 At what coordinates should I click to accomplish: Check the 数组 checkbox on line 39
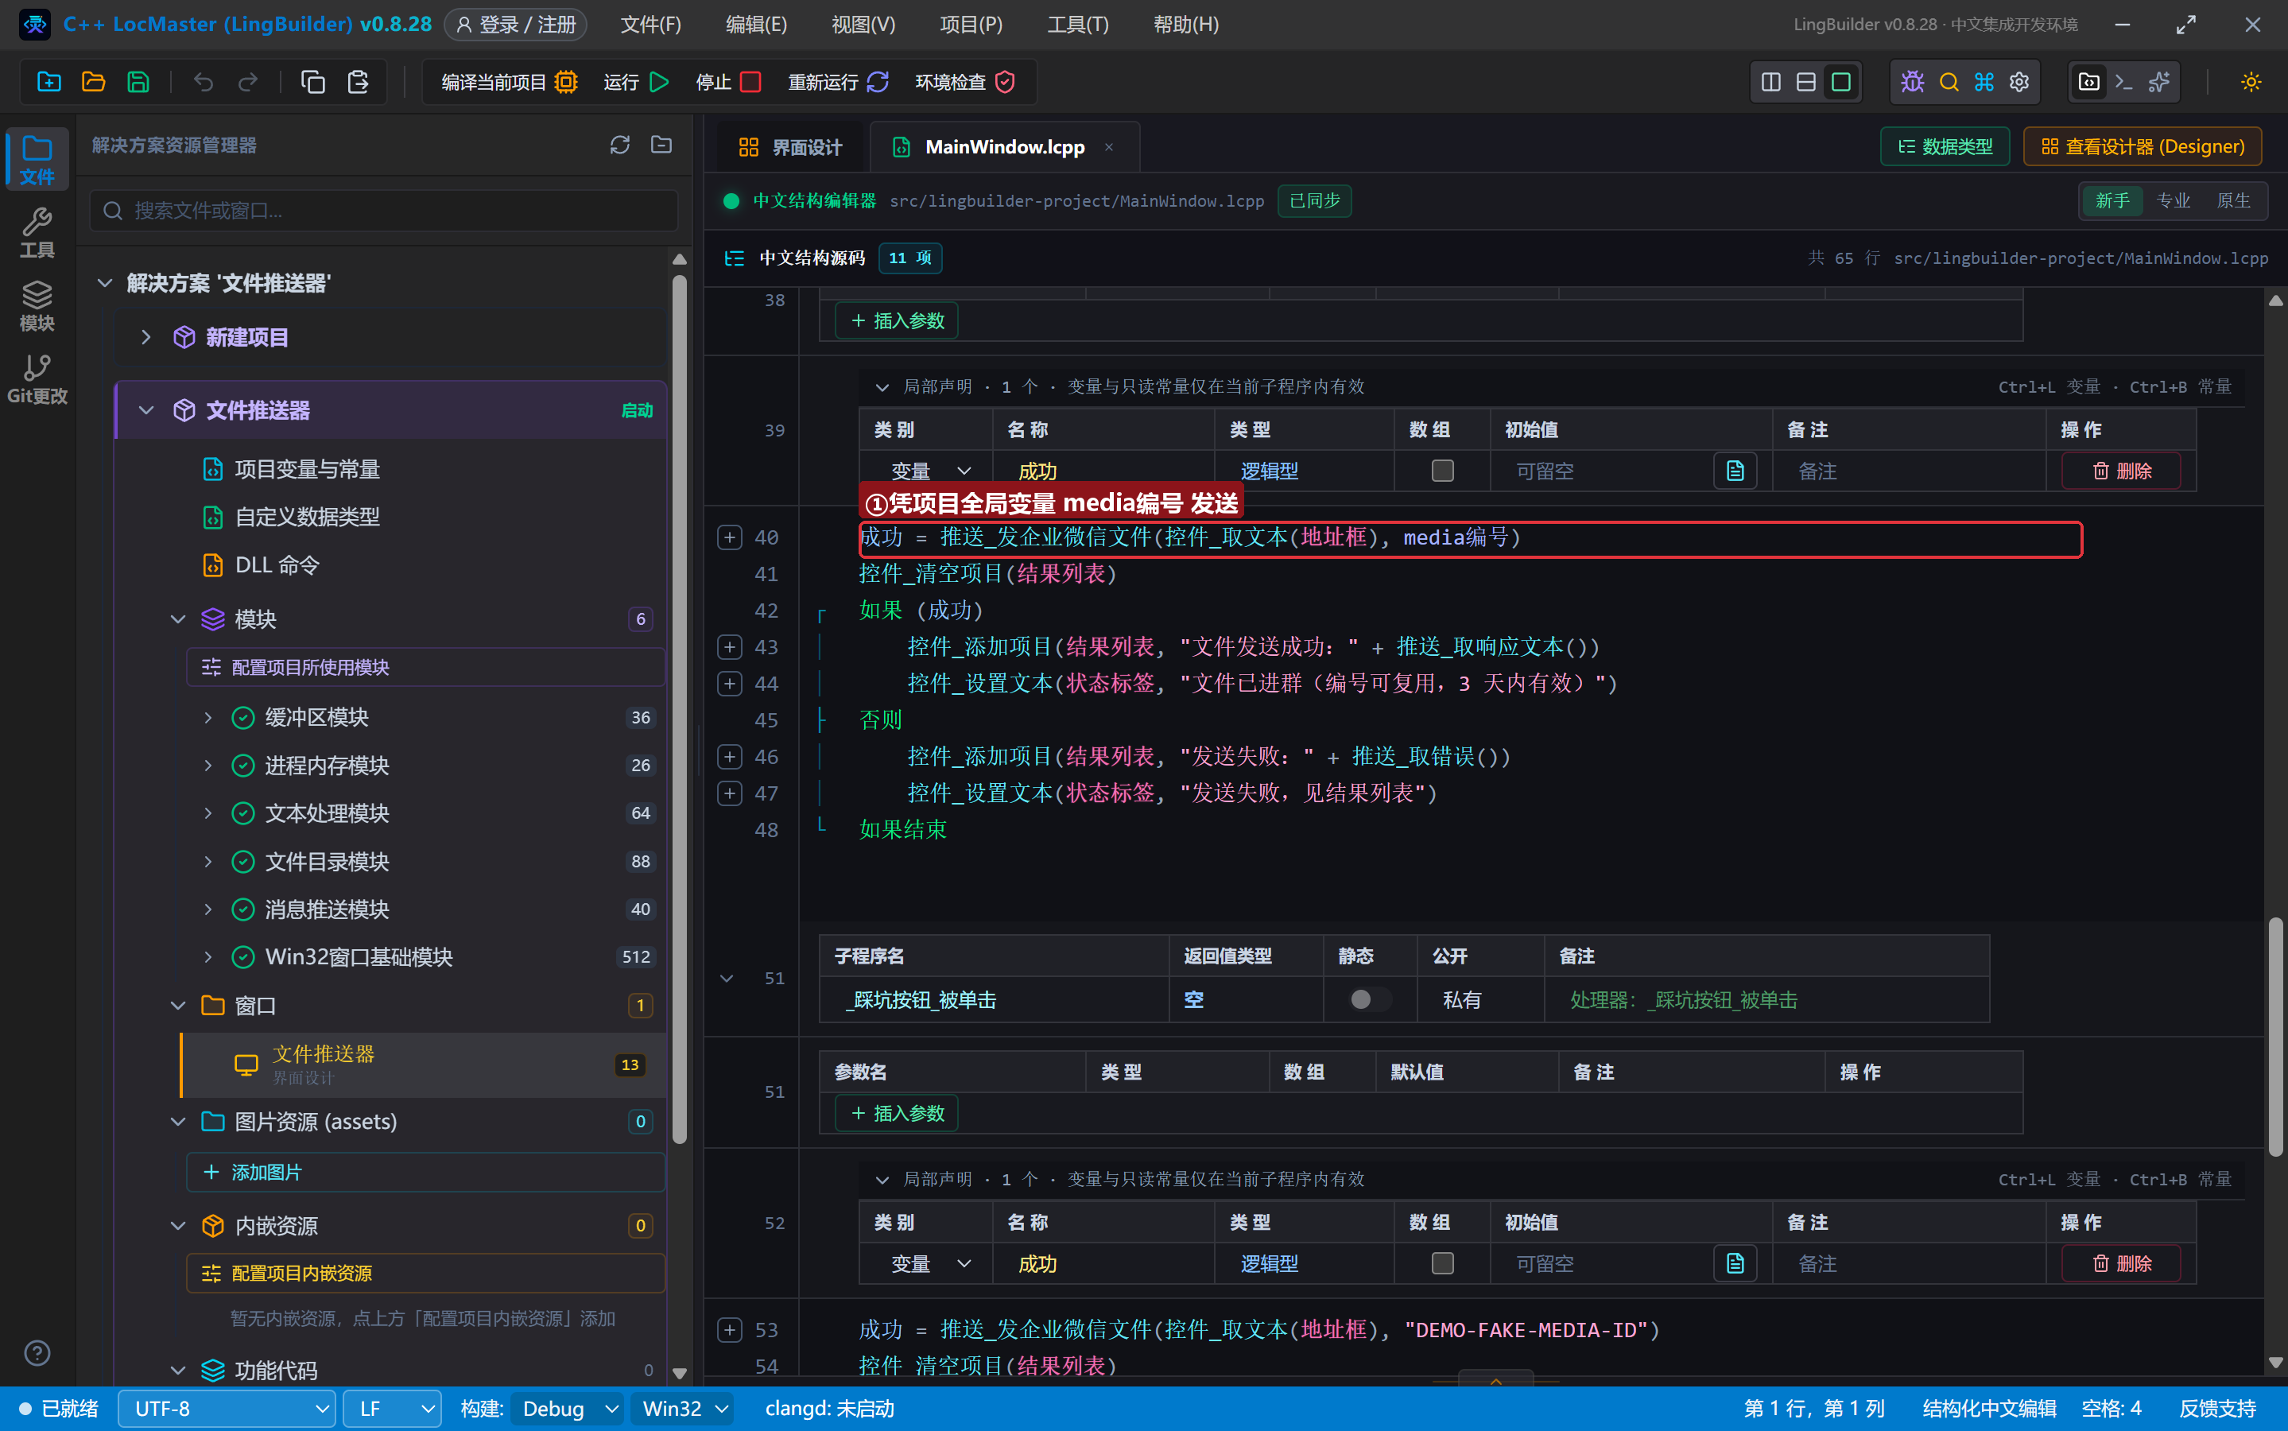point(1442,471)
